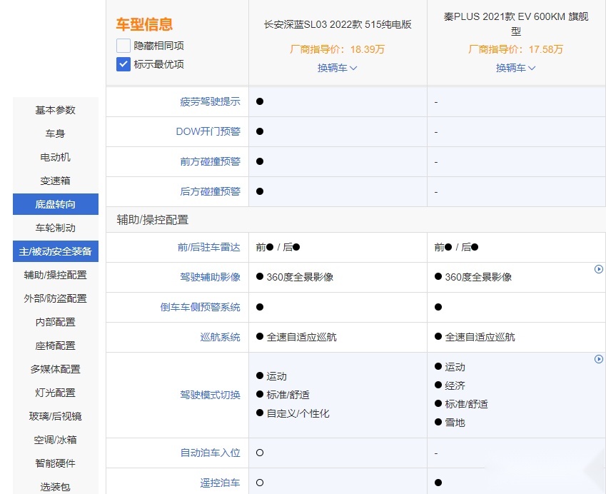This screenshot has width=606, height=494.
Task: Click 长安深蓝SL03 2022款 515纯电版 title
Action: pyautogui.click(x=338, y=25)
